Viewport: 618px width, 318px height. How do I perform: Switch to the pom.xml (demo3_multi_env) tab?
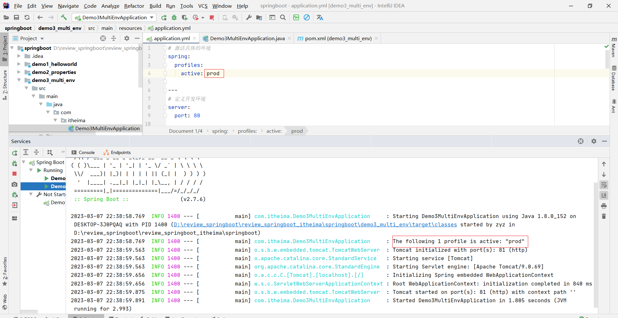click(338, 38)
